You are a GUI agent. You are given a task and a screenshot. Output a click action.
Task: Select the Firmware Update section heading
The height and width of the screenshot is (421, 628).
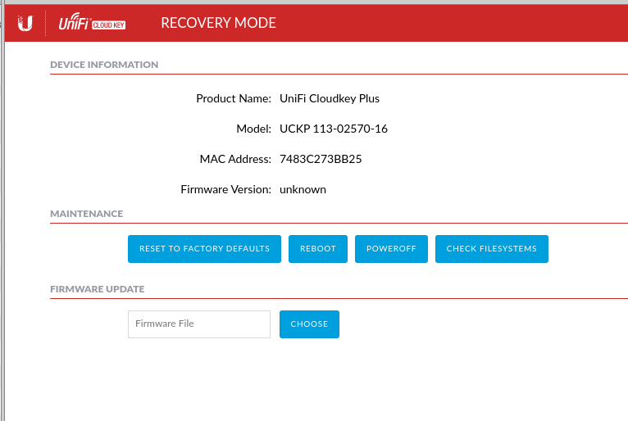point(97,289)
